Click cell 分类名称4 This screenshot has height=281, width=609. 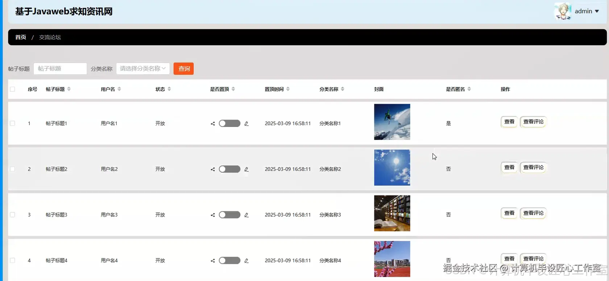[330, 261]
